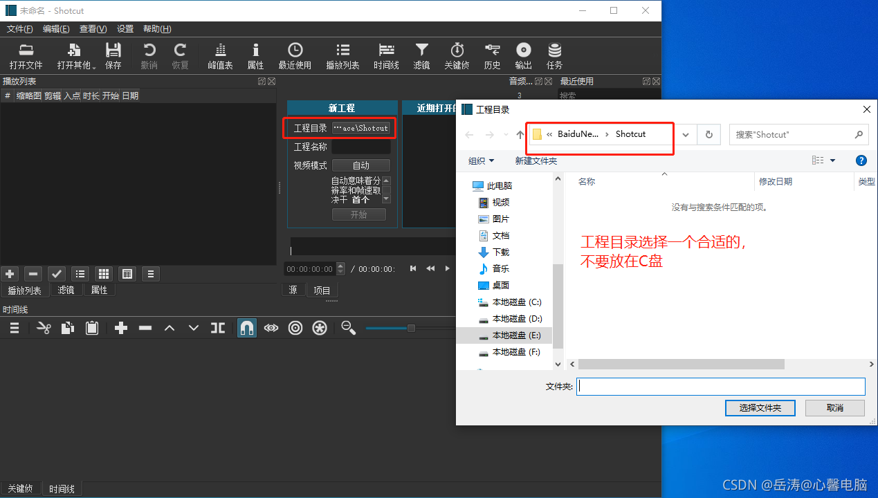Screen dimensions: 878x498
Task: Open the 历史 history toolbar icon
Action: [x=492, y=56]
